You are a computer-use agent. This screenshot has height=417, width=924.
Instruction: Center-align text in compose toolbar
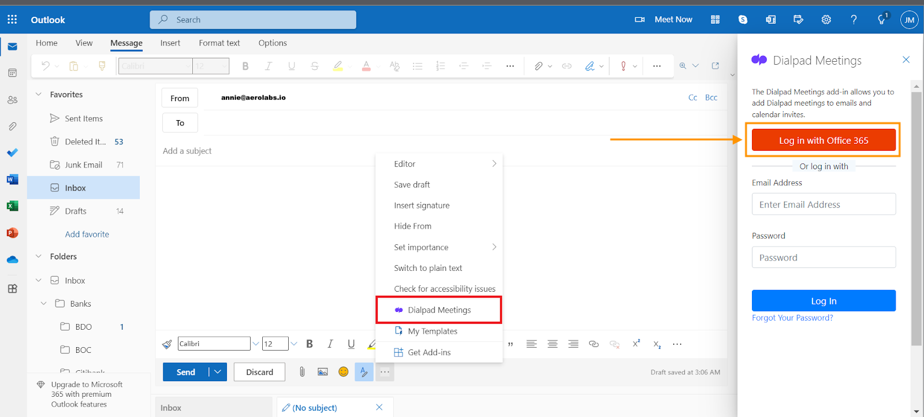click(x=553, y=344)
